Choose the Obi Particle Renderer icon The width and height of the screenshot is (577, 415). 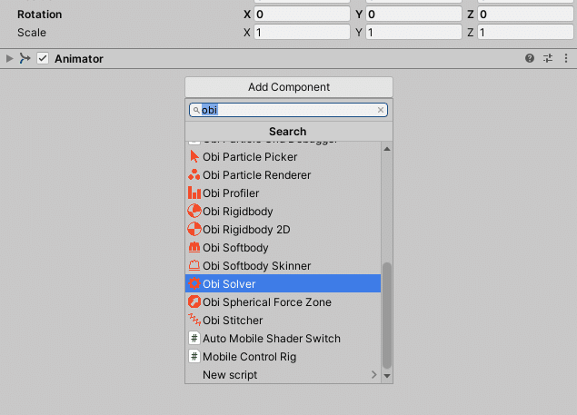[x=194, y=175]
